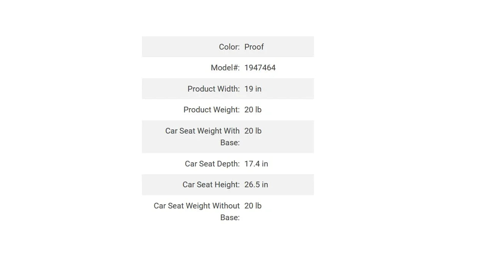479x272 pixels.
Task: Click the "Car Seat Weight With" label text
Action: [x=202, y=131]
